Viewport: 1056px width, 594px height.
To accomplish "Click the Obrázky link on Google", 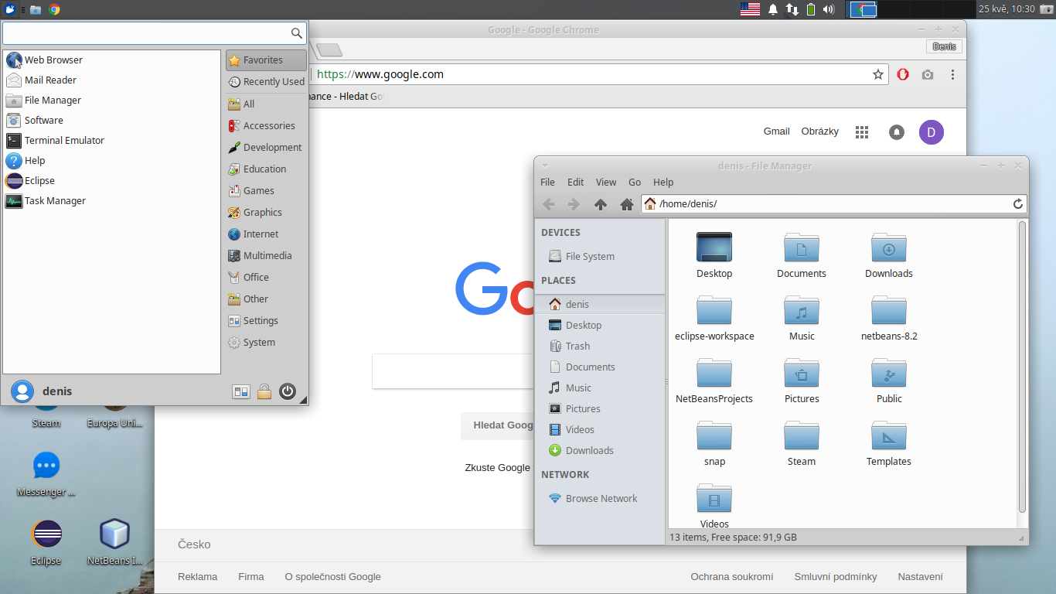I will click(x=820, y=131).
